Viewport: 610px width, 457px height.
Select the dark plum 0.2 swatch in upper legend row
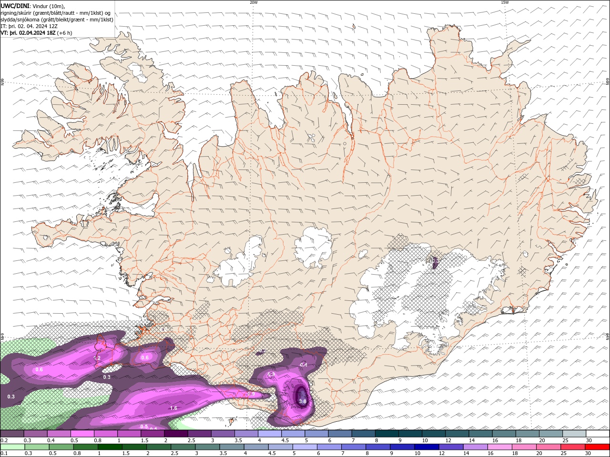pos(12,434)
